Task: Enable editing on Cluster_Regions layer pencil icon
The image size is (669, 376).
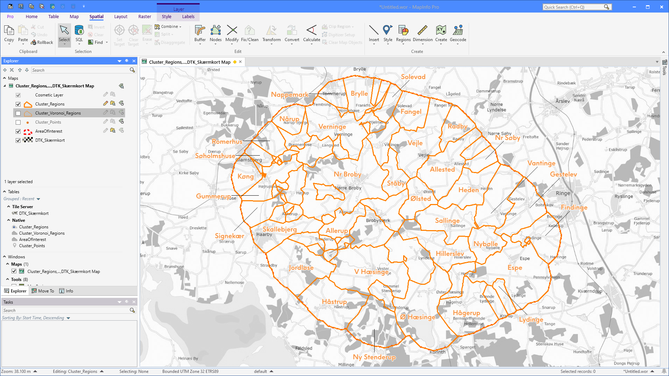Action: (105, 103)
